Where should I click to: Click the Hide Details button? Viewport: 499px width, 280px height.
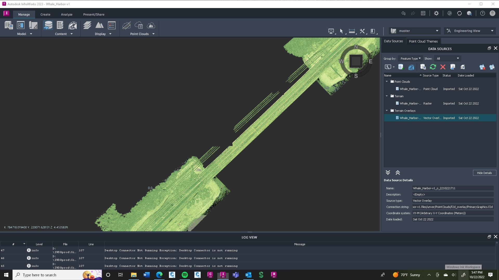tap(484, 173)
